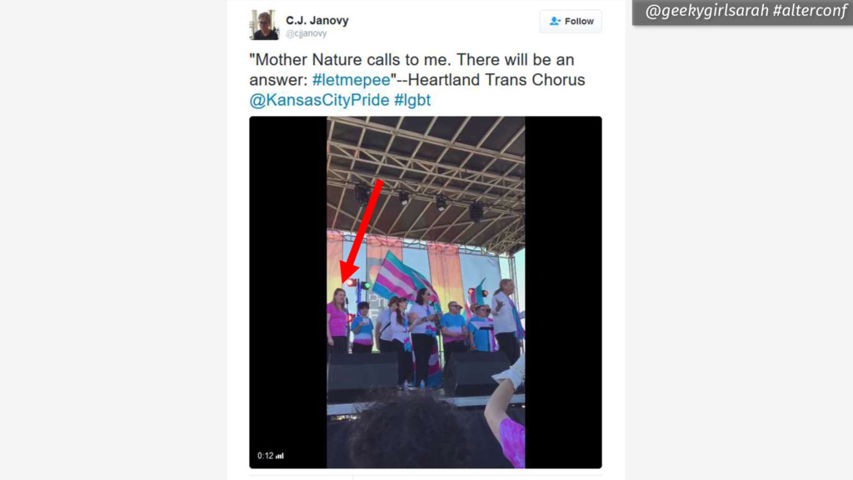Open C.J. Janovy's profile avatar

[x=264, y=25]
